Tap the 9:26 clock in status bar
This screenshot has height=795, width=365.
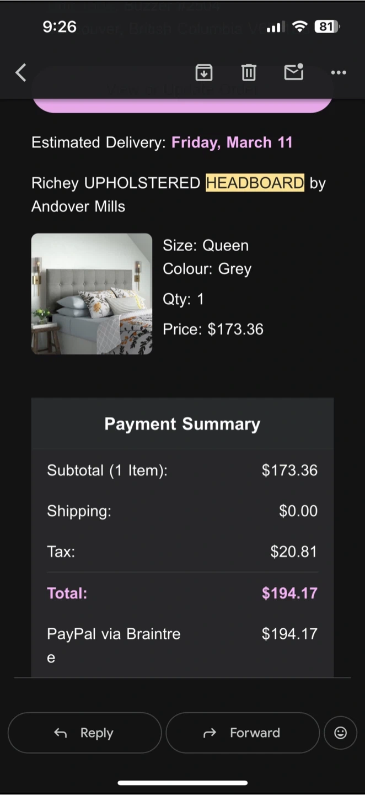[60, 26]
